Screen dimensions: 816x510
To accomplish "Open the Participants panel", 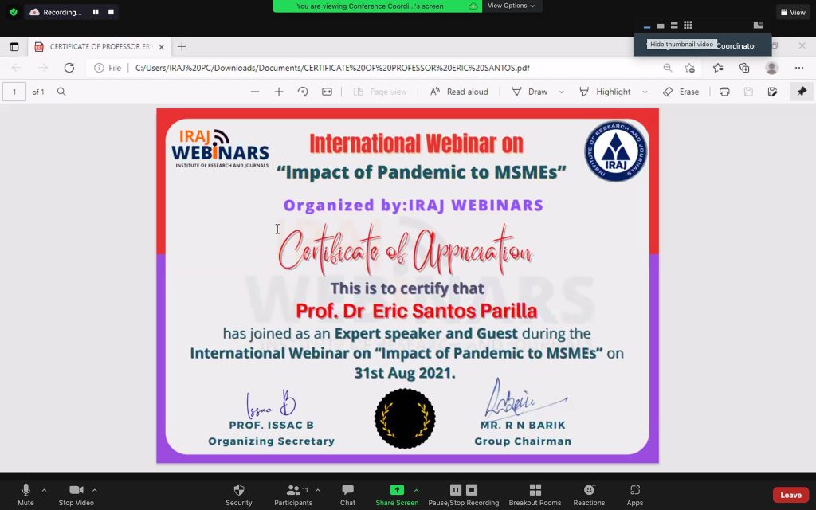I will point(293,490).
